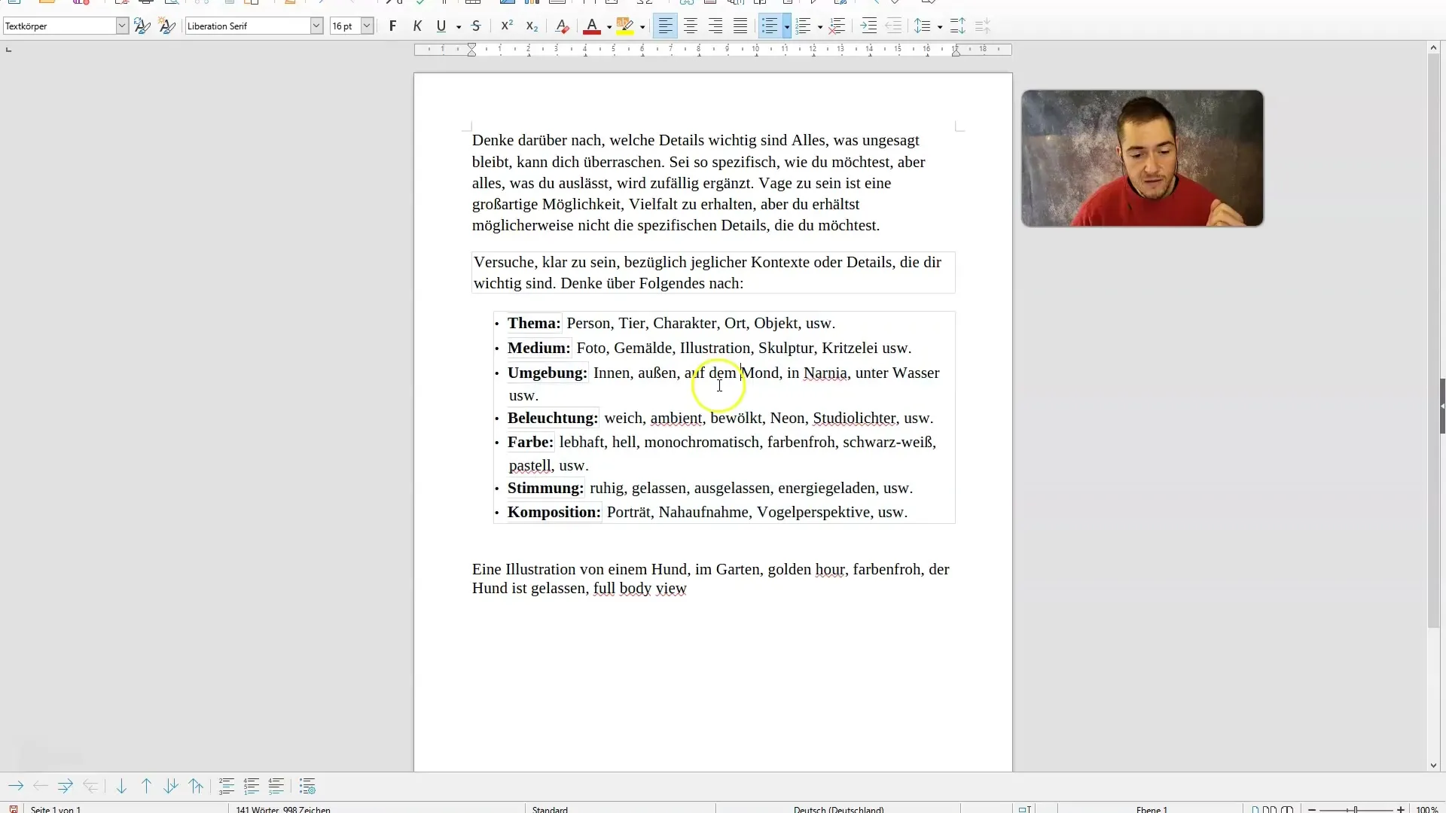Click font color swatch dropdown arrow
Image resolution: width=1446 pixels, height=813 pixels.
coord(606,27)
